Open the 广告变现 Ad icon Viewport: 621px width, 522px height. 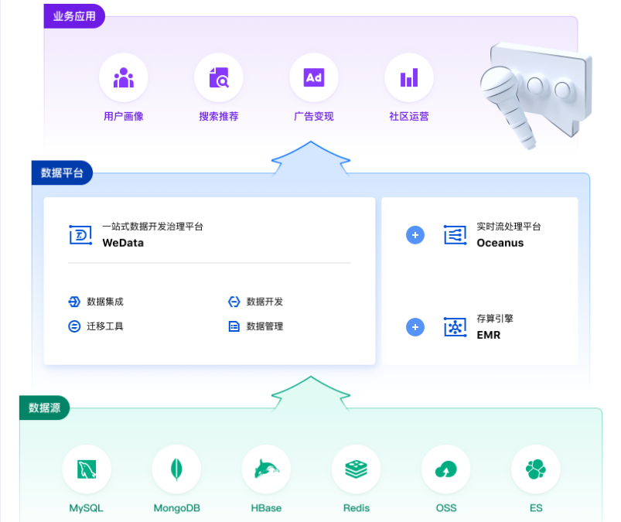[x=314, y=77]
